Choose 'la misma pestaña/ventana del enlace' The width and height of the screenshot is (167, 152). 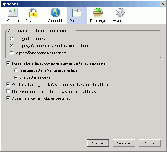click(x=16, y=70)
